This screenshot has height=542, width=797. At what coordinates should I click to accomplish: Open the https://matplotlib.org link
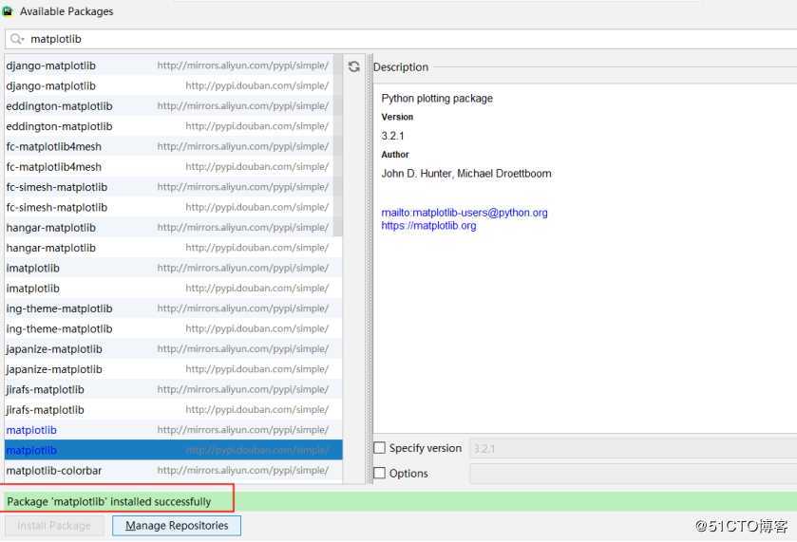429,226
